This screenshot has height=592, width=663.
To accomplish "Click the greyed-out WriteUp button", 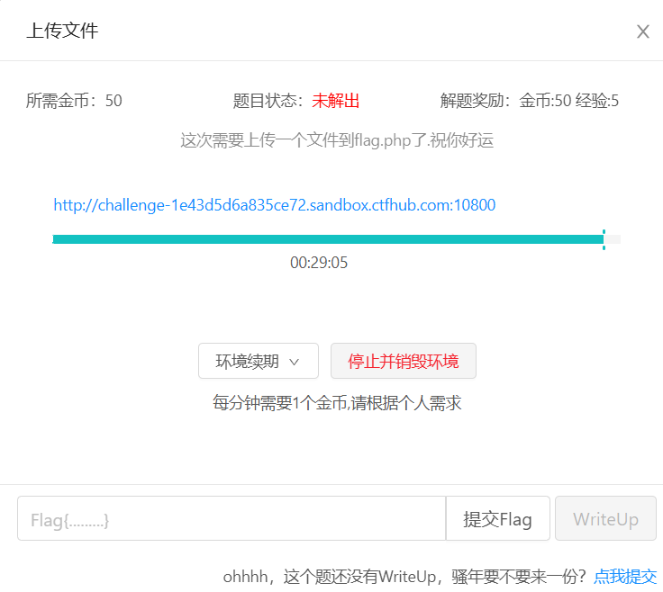I will click(605, 519).
